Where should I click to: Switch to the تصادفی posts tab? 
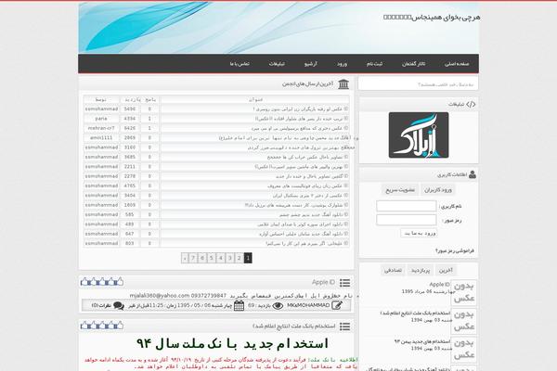[x=393, y=271]
